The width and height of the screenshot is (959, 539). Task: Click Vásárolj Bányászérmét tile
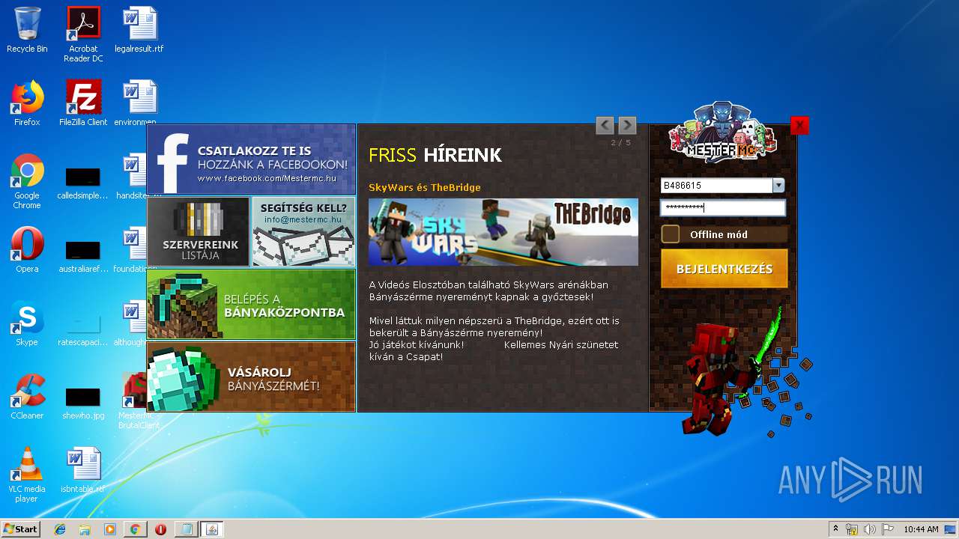point(251,377)
